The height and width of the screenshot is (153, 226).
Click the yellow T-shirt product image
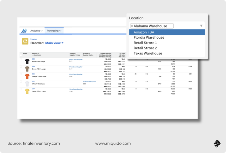click(27, 91)
